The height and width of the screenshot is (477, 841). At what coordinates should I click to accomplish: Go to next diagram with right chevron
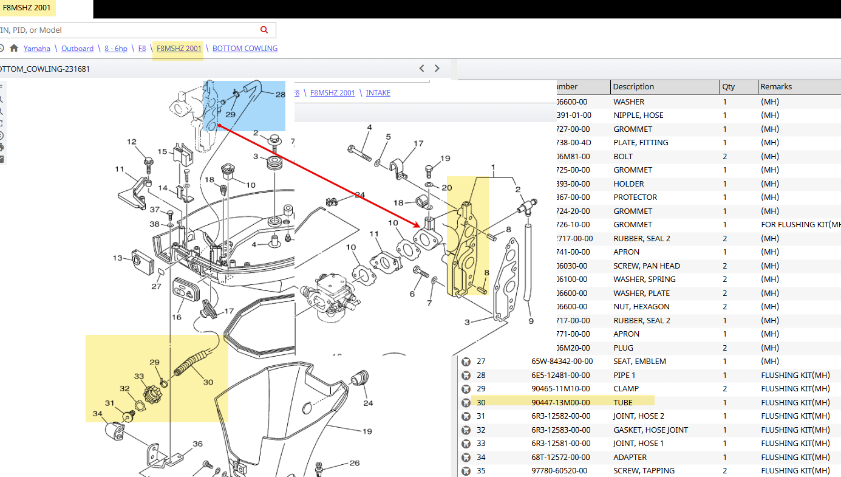tap(437, 68)
